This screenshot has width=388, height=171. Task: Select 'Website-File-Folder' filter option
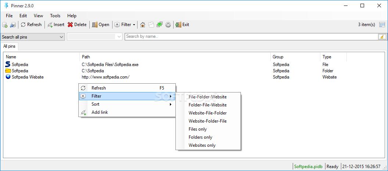(x=208, y=113)
